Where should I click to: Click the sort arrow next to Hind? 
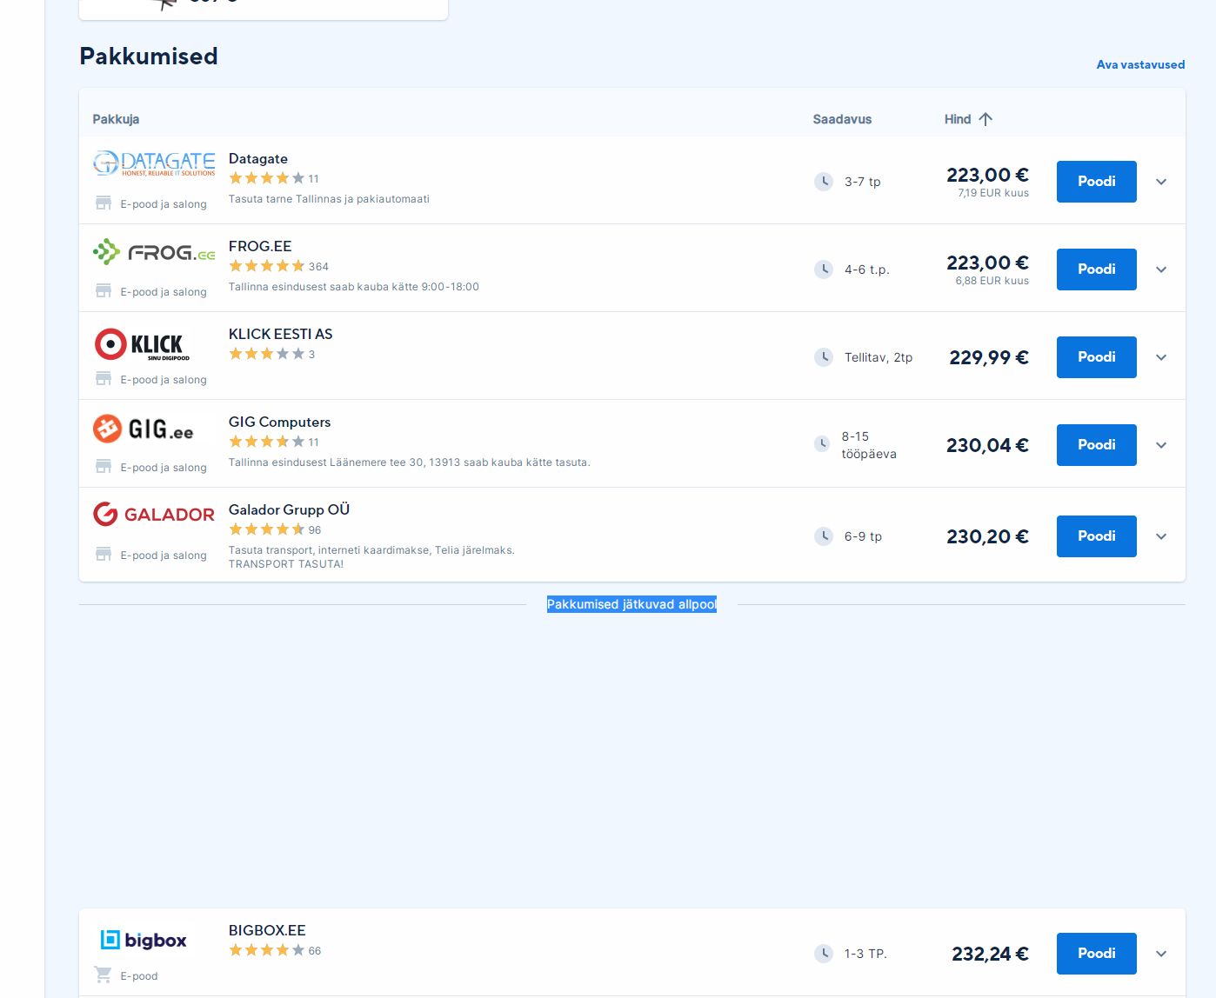pyautogui.click(x=985, y=119)
